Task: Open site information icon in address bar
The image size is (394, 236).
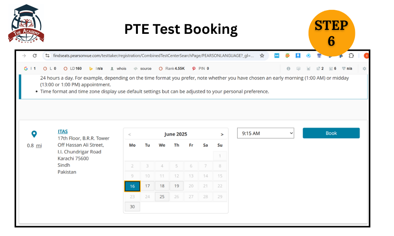Action: tap(47, 56)
